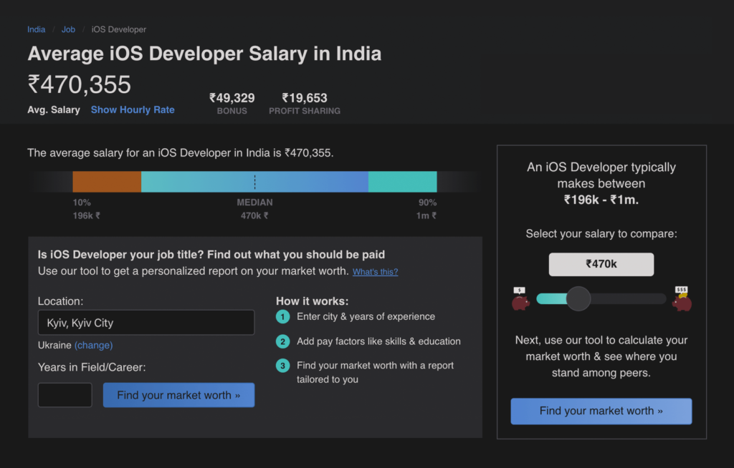The image size is (734, 468).
Task: Click the "Avg. Salary" label
Action: pyautogui.click(x=54, y=110)
